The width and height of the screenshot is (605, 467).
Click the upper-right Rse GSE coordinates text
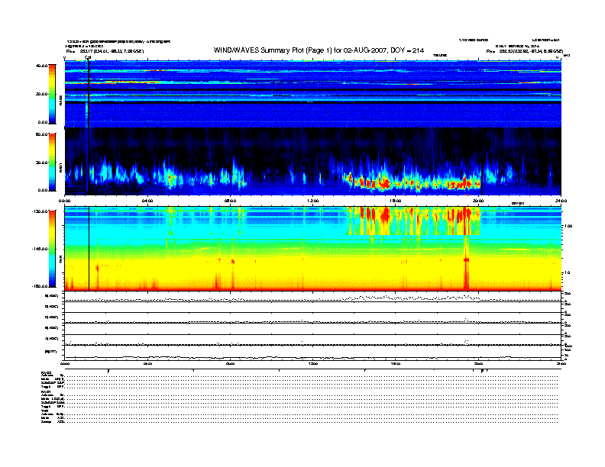tap(524, 51)
